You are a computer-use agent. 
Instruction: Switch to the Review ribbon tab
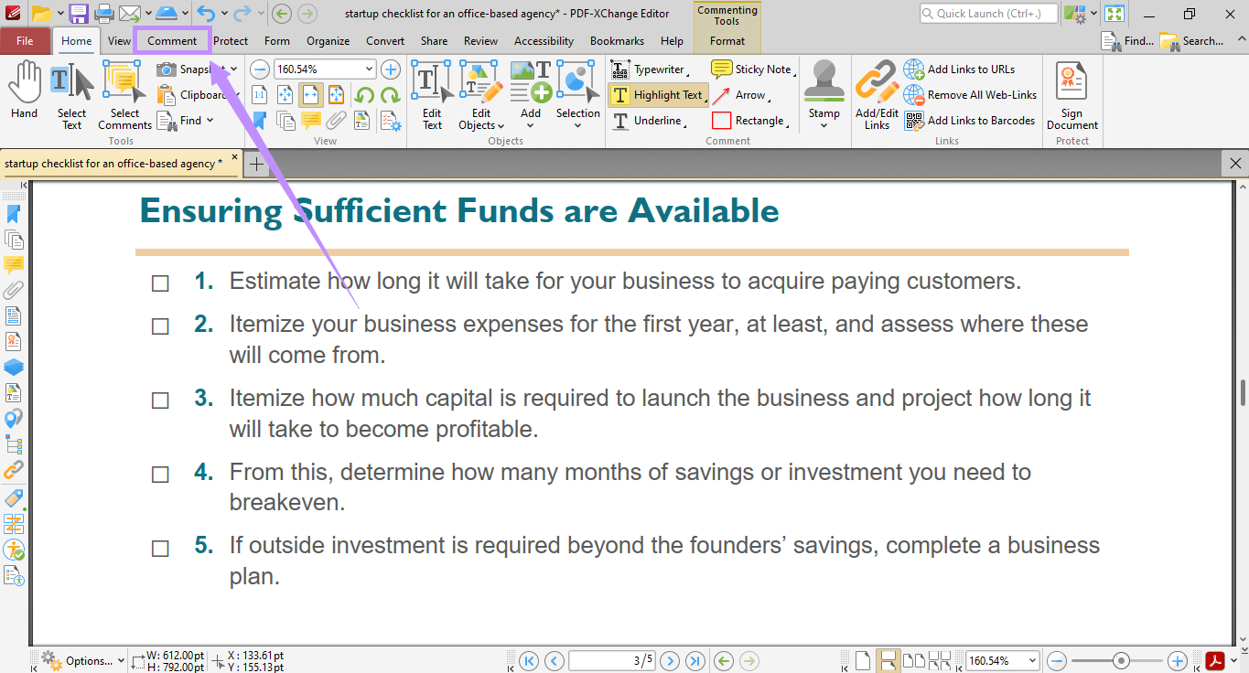(480, 41)
